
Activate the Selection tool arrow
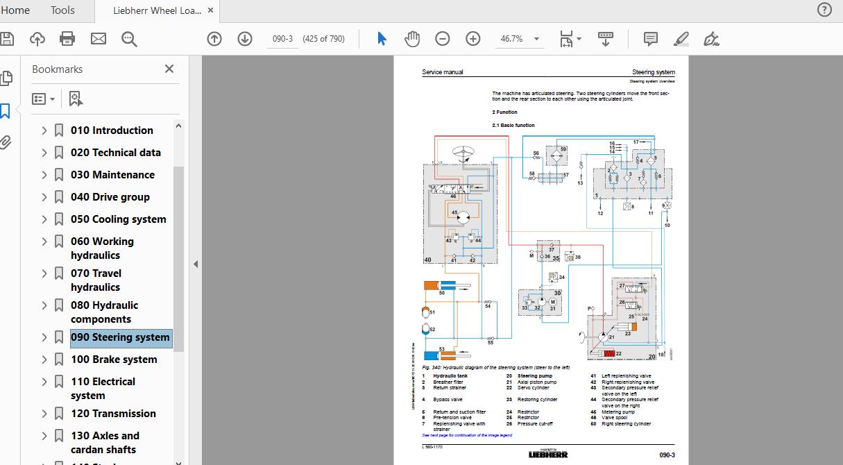381,39
